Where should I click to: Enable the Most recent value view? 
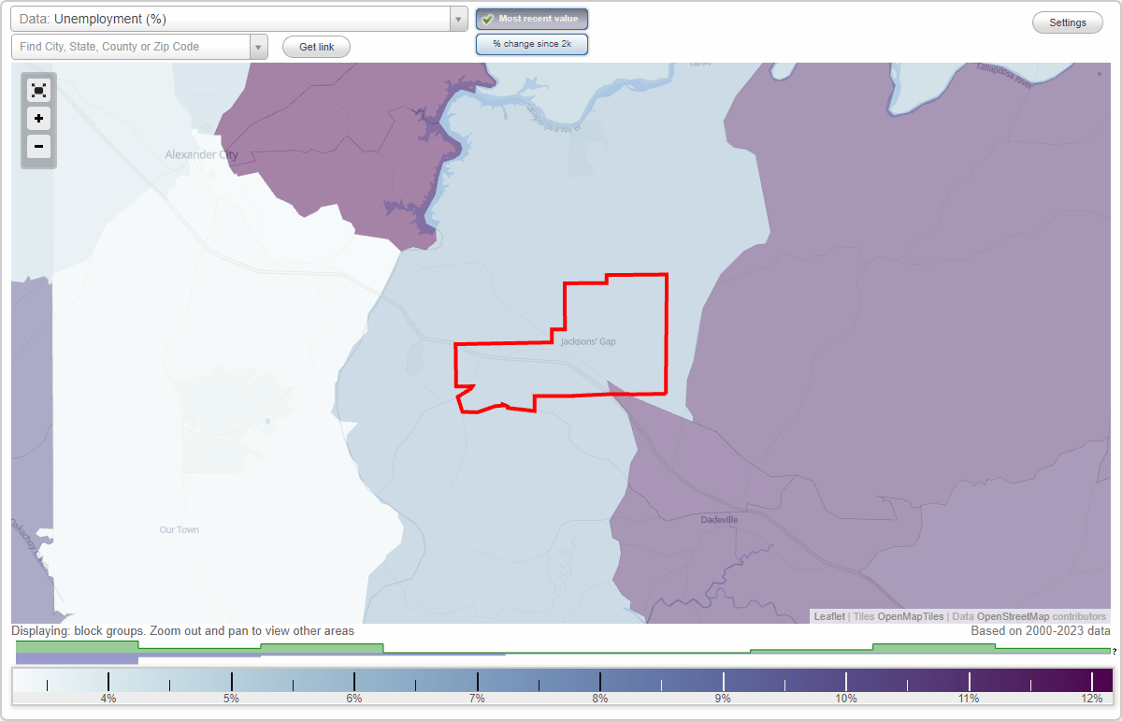pyautogui.click(x=531, y=19)
